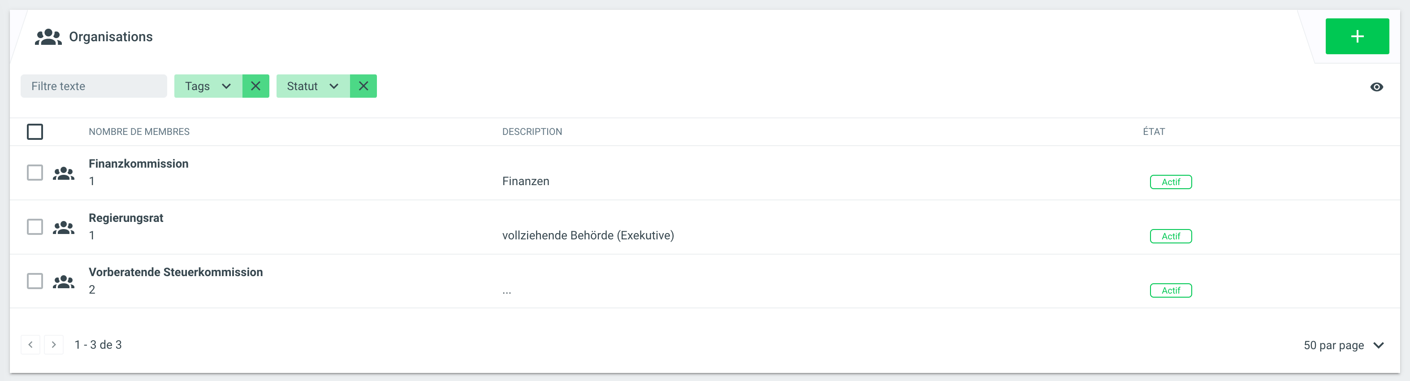Focus the Filtre texte input field

[x=94, y=86]
